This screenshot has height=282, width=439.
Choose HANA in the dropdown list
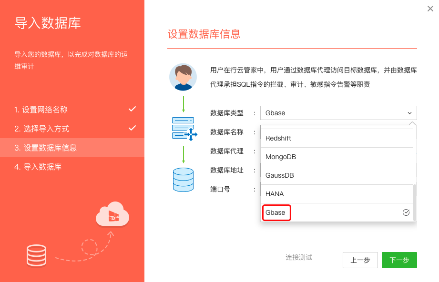(x=337, y=194)
